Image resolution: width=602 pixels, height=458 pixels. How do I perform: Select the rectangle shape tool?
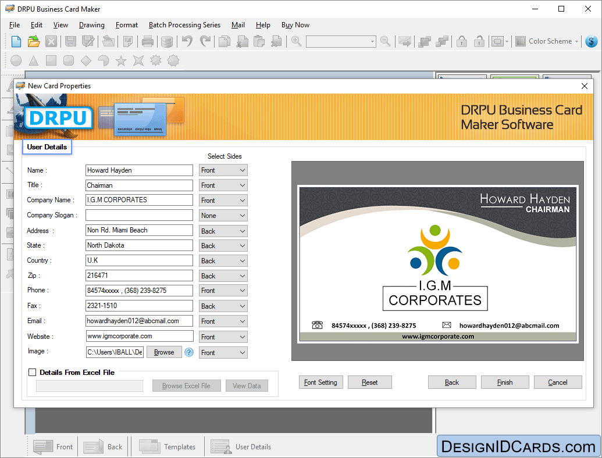point(51,60)
